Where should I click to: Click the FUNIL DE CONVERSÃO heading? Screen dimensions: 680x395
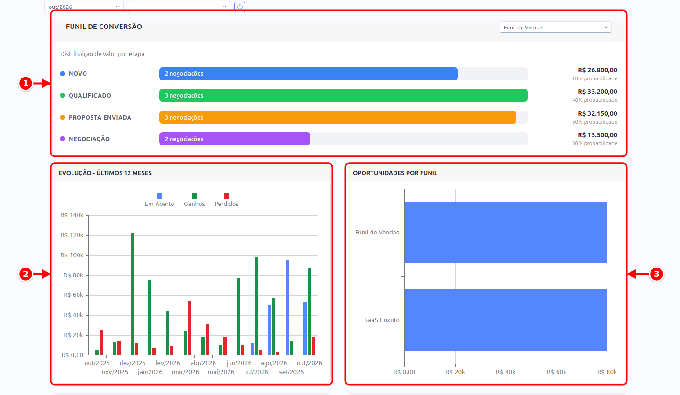click(x=104, y=27)
